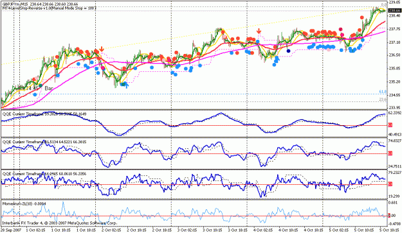
Task: Click the 5 Oct 18:15 time axis label
Action: tap(389, 230)
